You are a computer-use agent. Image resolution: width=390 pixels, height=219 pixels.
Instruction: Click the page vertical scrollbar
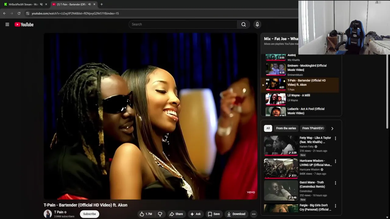tap(388, 91)
